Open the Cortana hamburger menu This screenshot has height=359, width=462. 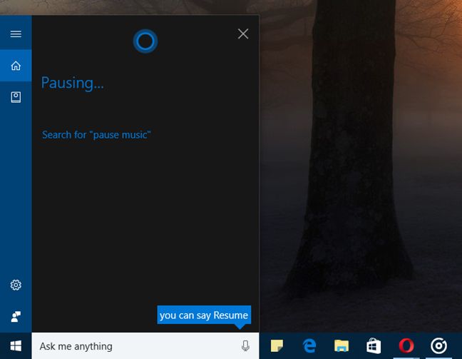pyautogui.click(x=16, y=34)
